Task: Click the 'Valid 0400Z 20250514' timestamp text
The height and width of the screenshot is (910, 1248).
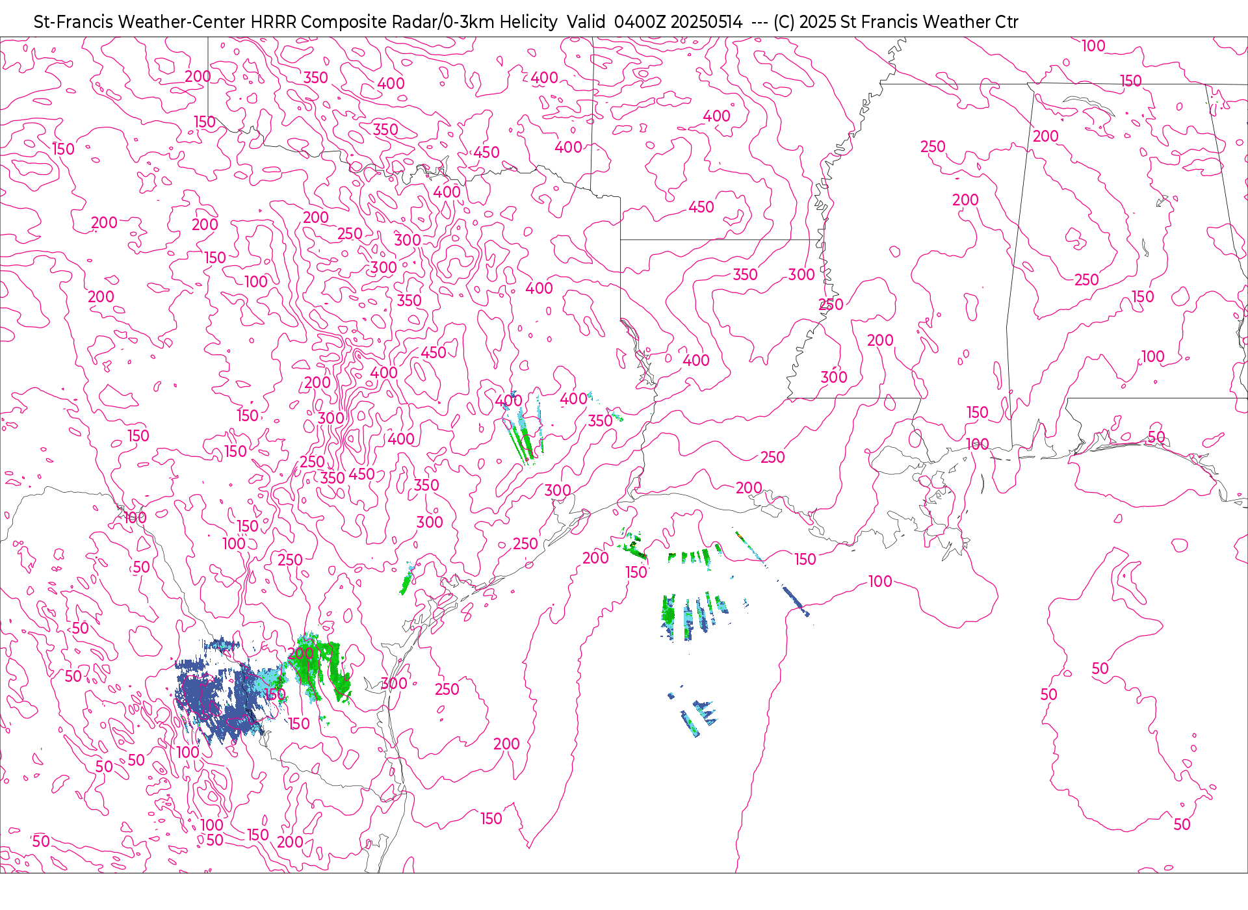Action: 655,22
